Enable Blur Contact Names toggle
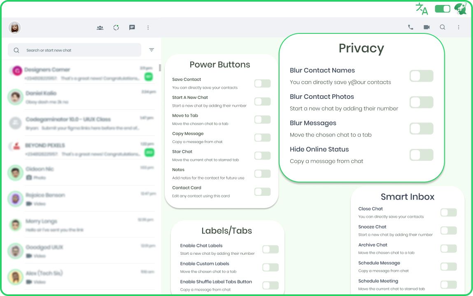 pos(422,76)
